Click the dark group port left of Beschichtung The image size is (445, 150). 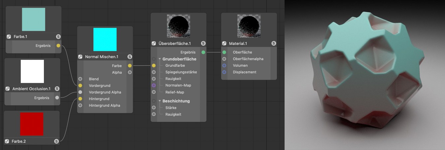(x=154, y=101)
